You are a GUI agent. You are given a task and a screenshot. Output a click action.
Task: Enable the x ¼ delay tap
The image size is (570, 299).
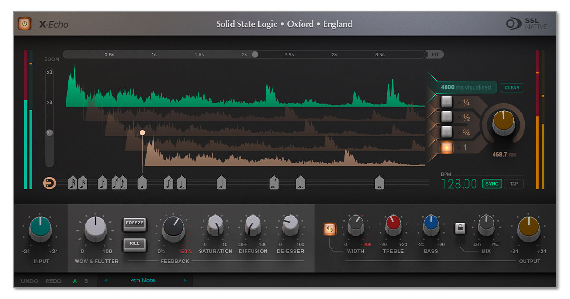(446, 102)
